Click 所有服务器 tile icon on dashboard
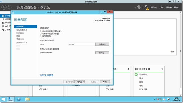Viewport: 183px width, 103px height. 136,69
